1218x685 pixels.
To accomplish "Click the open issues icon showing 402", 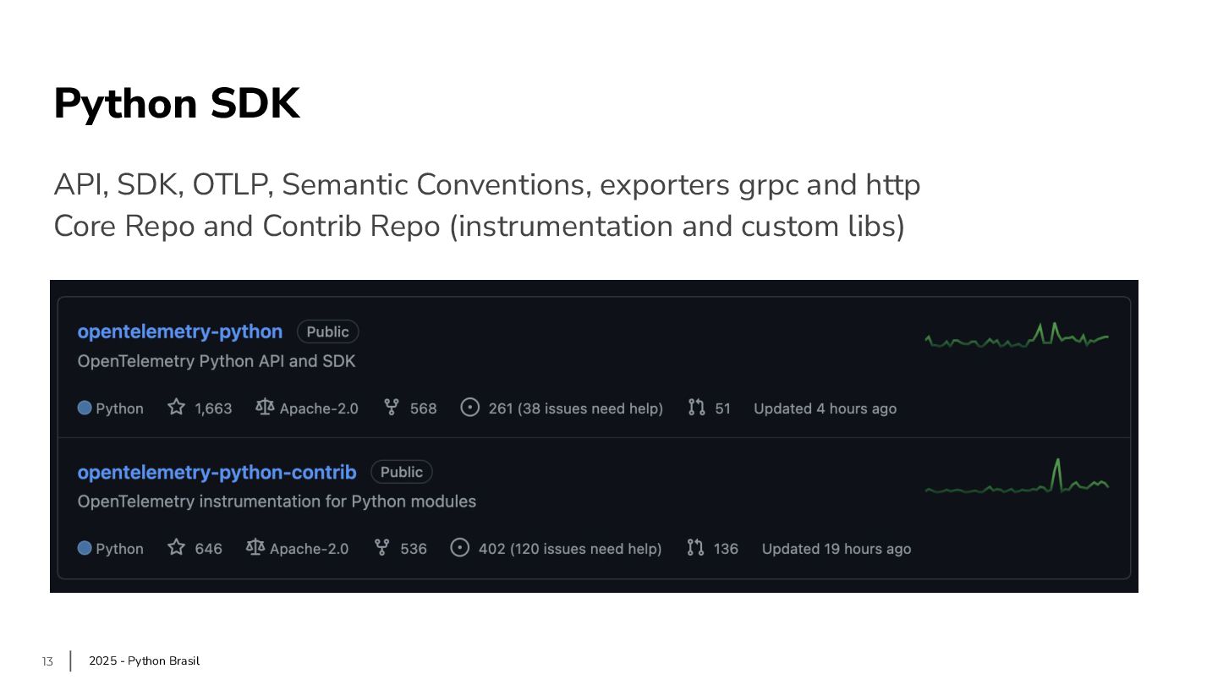I will (x=459, y=548).
